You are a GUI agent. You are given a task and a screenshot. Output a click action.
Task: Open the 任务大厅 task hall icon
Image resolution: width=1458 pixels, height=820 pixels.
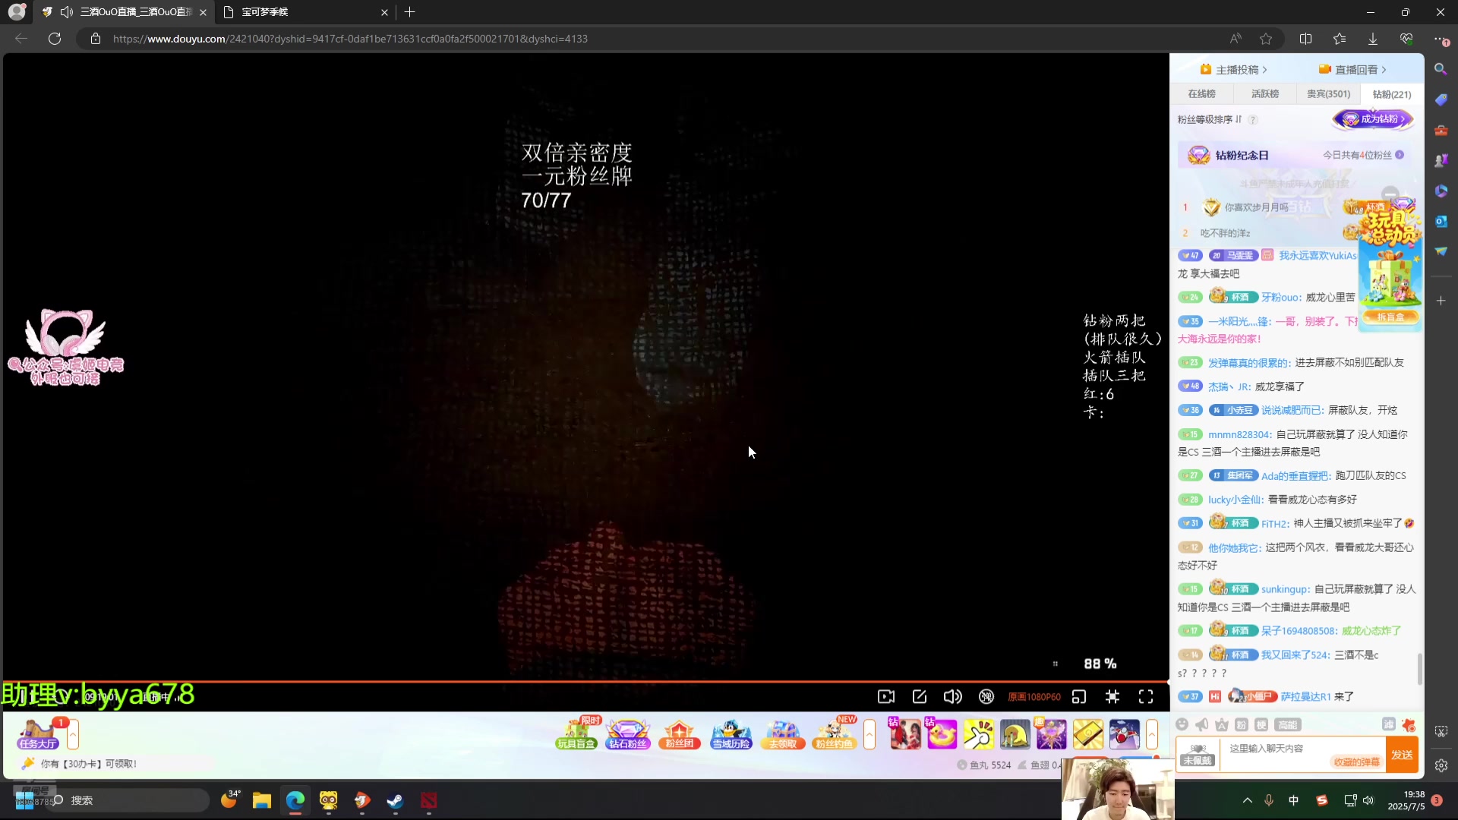pyautogui.click(x=39, y=734)
